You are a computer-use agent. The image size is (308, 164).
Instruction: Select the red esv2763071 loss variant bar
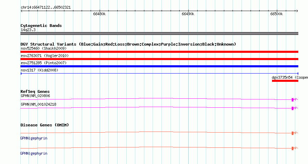[x=159, y=59]
